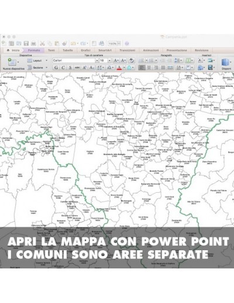Open font color dropdown arrow

[x=124, y=67]
